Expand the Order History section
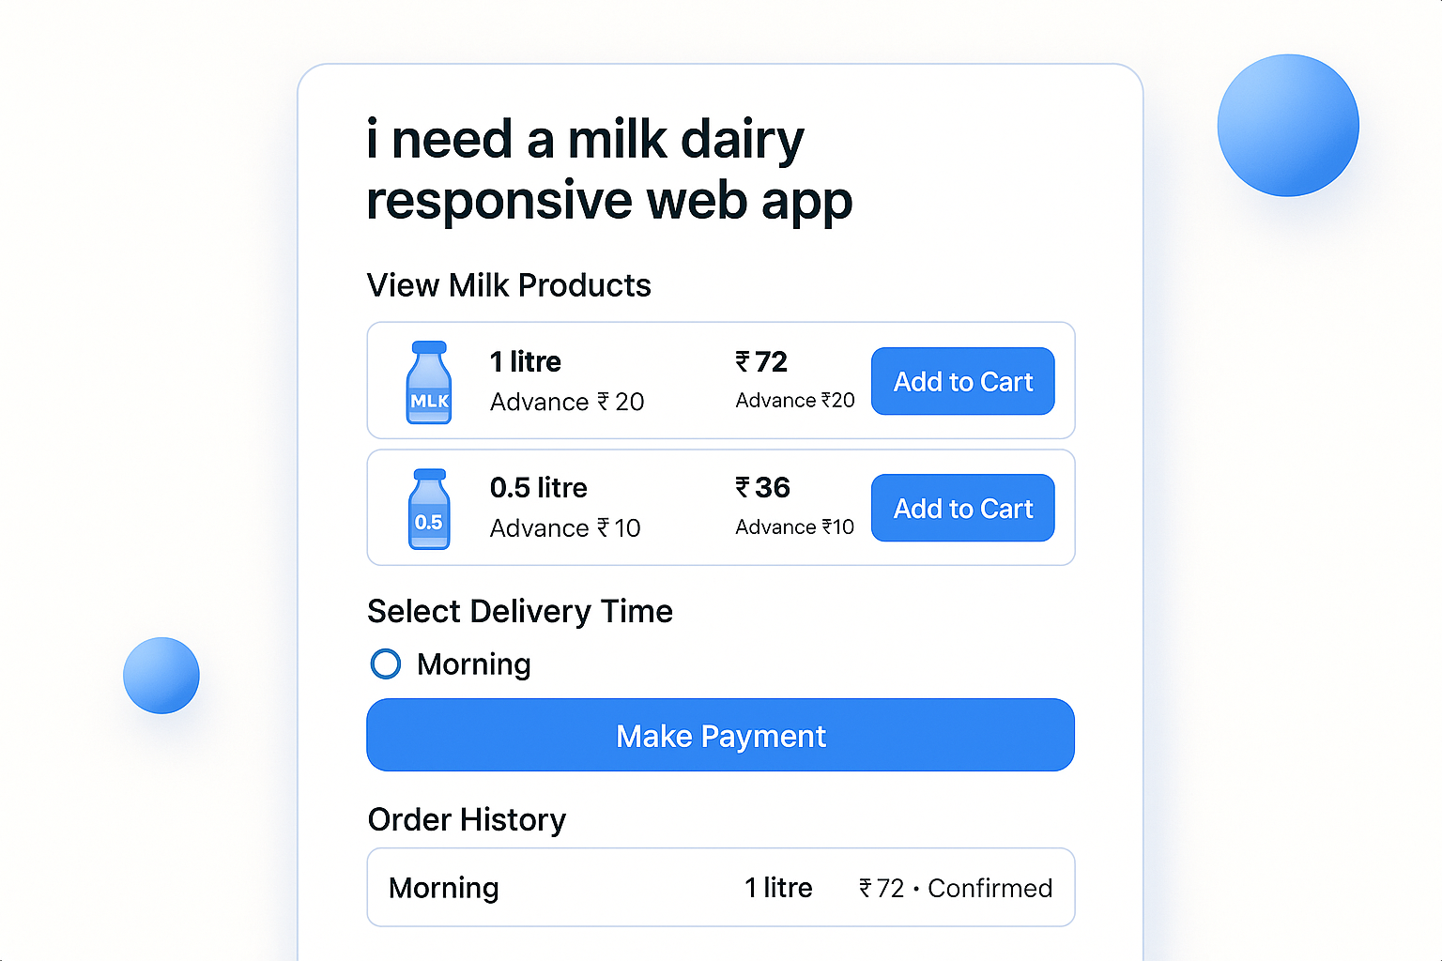 tap(467, 819)
